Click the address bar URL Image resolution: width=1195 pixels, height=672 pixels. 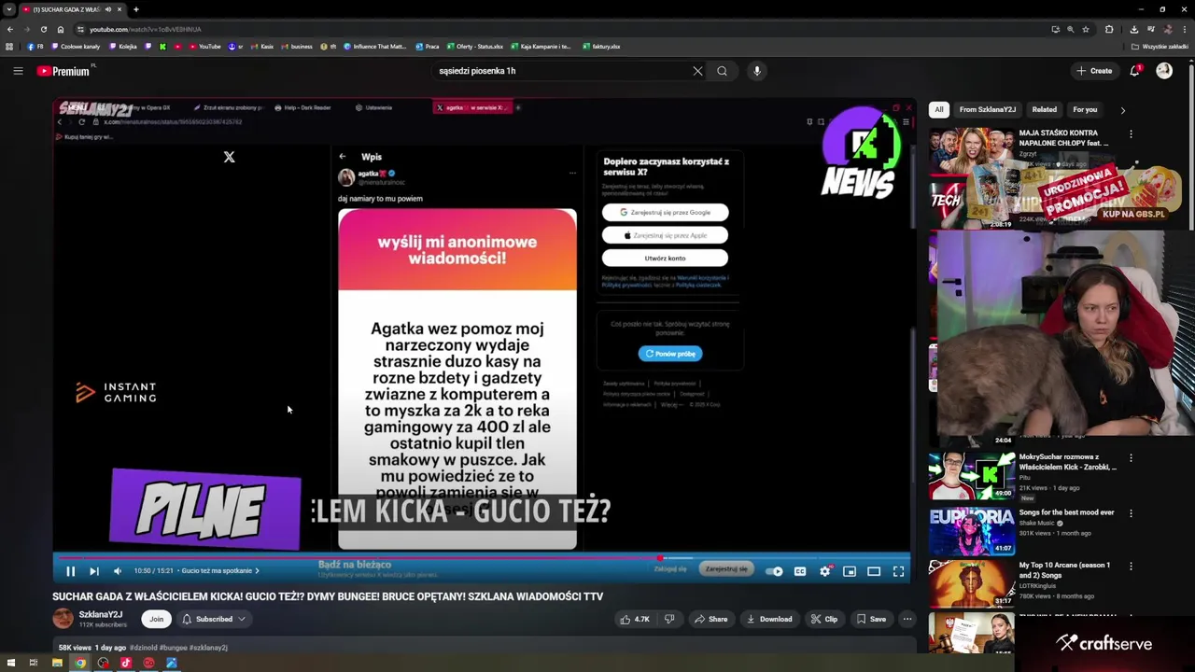tap(145, 29)
